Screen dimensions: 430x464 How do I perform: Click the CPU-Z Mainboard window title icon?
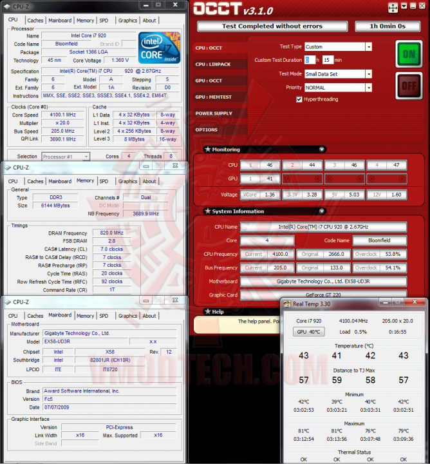pyautogui.click(x=7, y=302)
